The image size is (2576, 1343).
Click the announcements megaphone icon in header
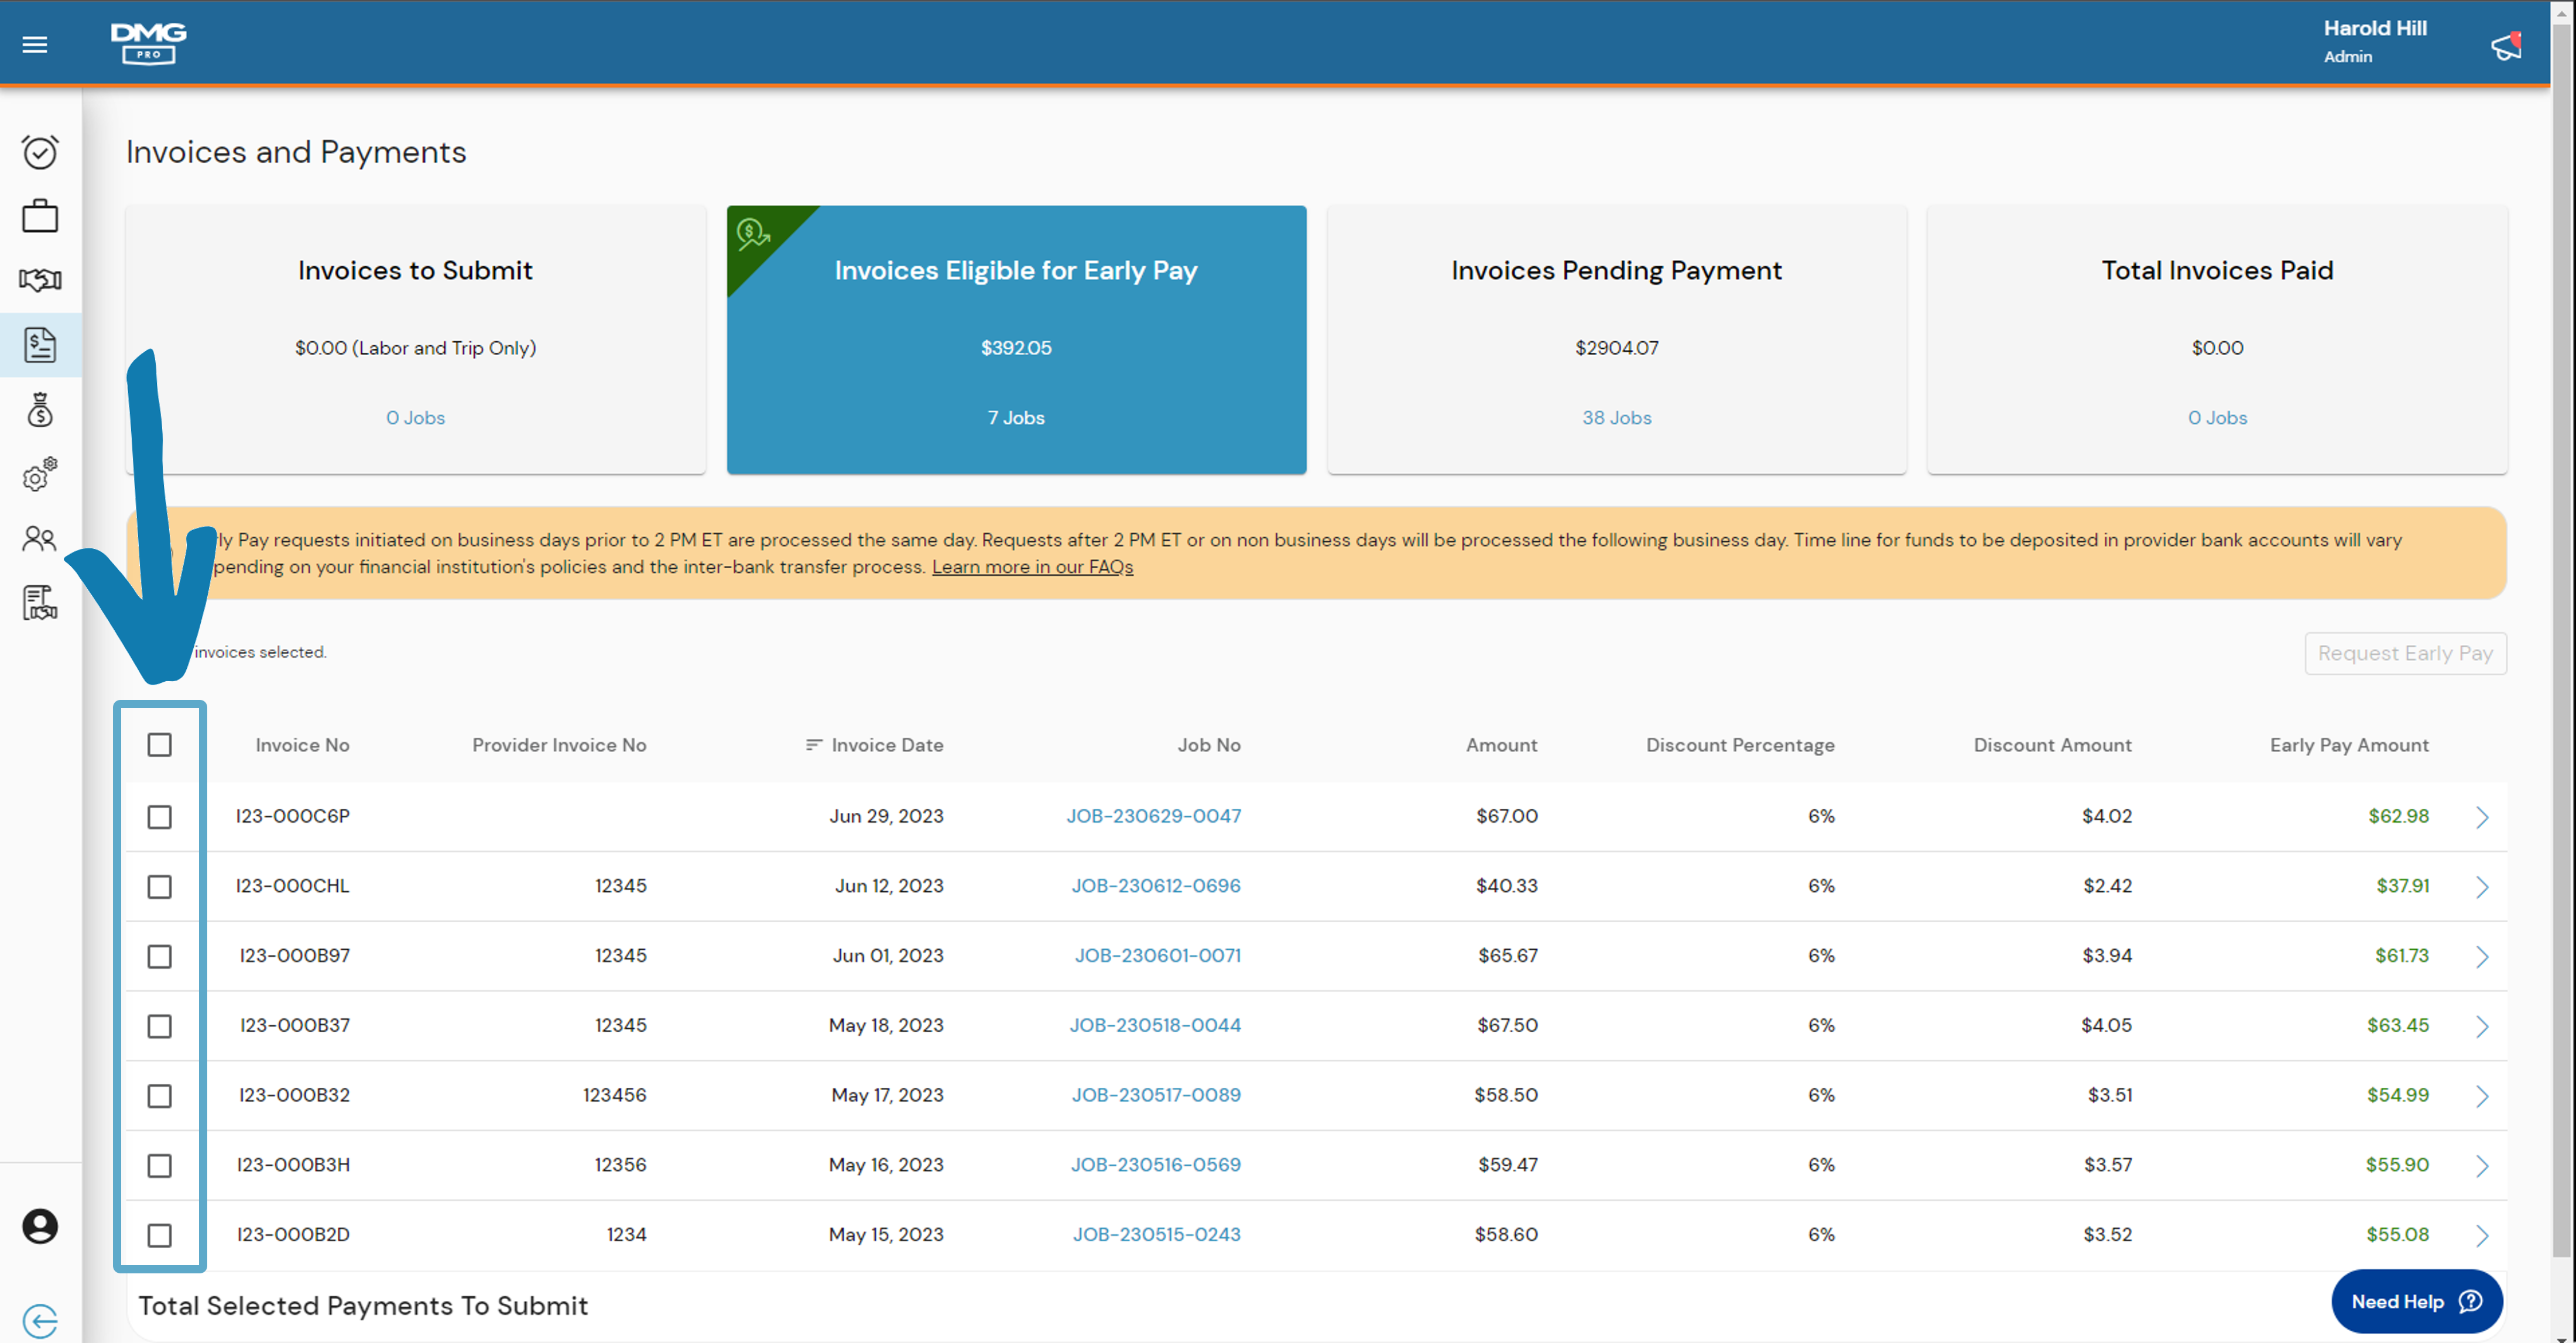pos(2506,44)
